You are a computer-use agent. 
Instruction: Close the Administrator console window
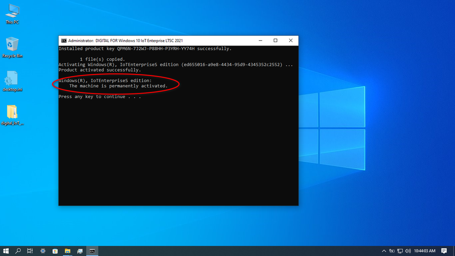coord(291,41)
